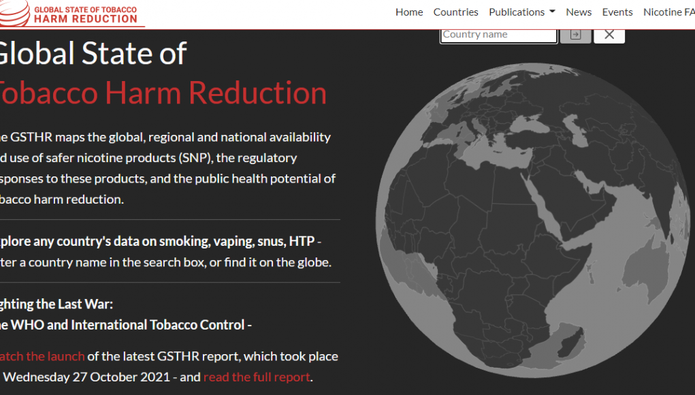Open the Nicotine FAQ nav link

(x=668, y=12)
